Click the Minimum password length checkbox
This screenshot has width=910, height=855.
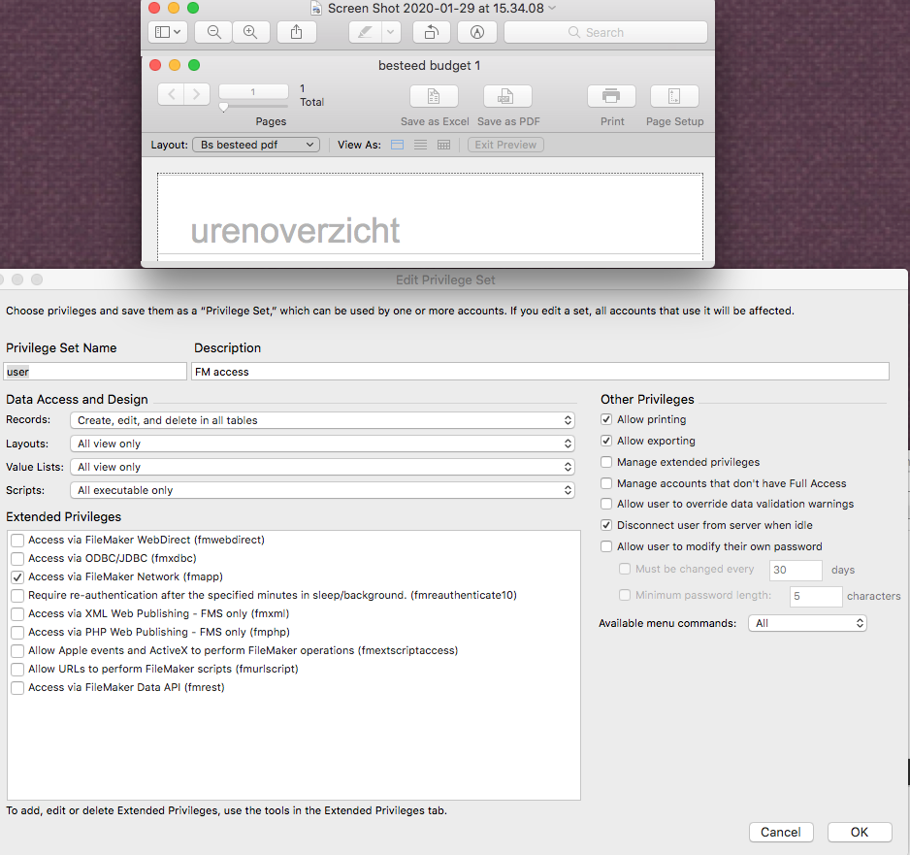click(x=625, y=595)
